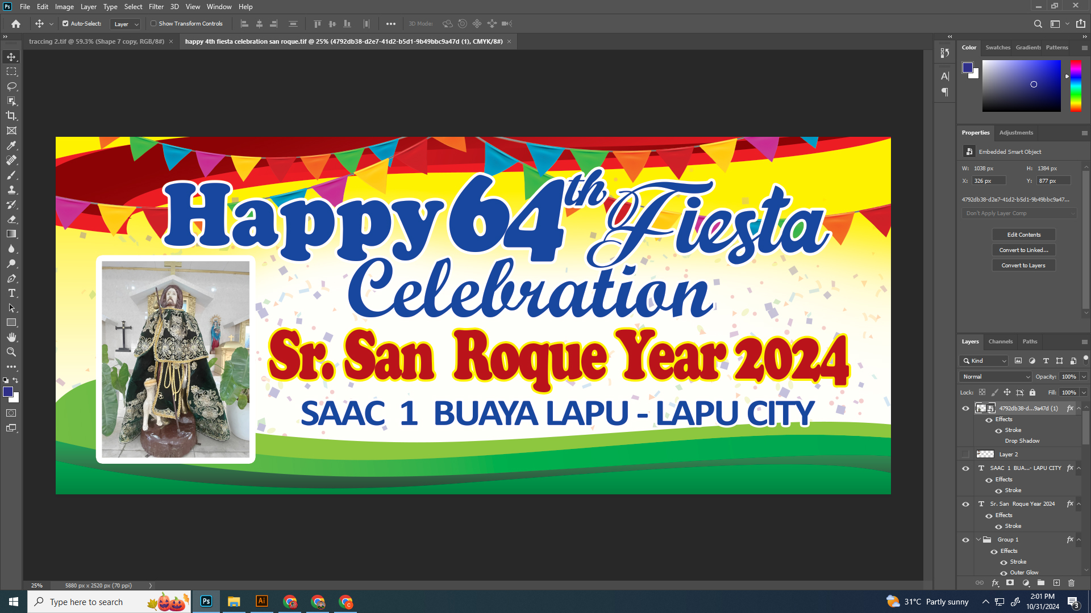Click the Convert to Layers button
This screenshot has width=1091, height=613.
point(1023,266)
